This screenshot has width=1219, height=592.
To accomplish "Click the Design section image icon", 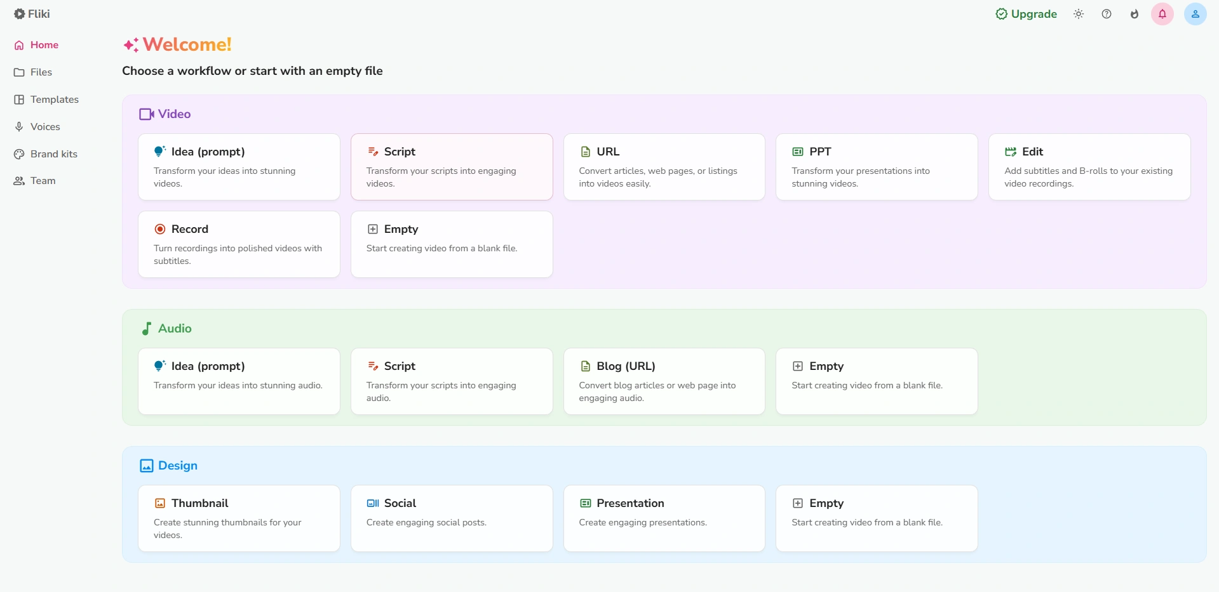I will (x=147, y=466).
